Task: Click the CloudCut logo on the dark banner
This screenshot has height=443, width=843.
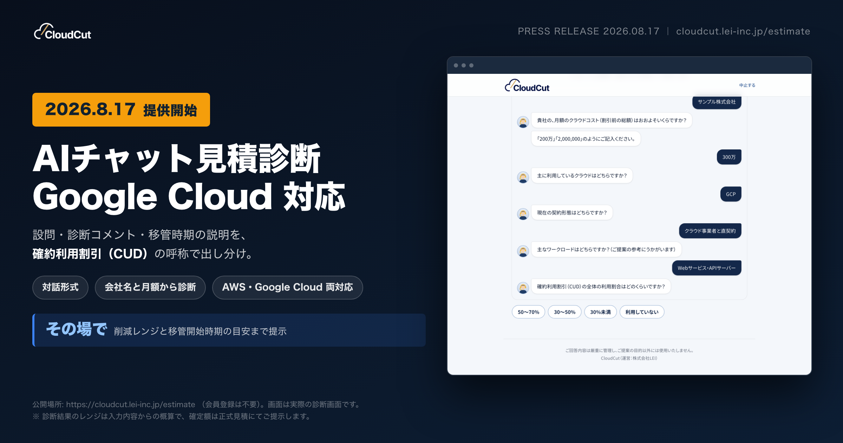Action: click(63, 32)
